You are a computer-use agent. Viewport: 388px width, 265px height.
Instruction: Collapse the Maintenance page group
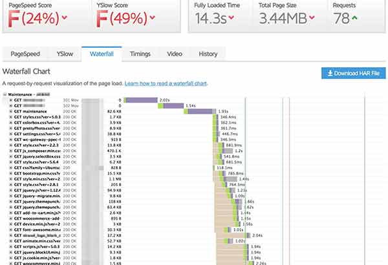(x=5, y=94)
